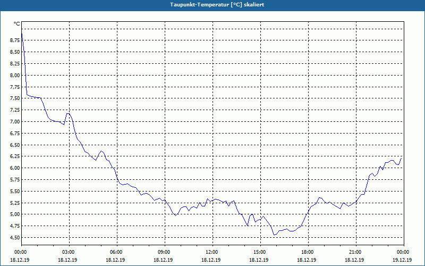Select the 8,00 y-axis value
The image size is (425, 266).
coord(15,75)
